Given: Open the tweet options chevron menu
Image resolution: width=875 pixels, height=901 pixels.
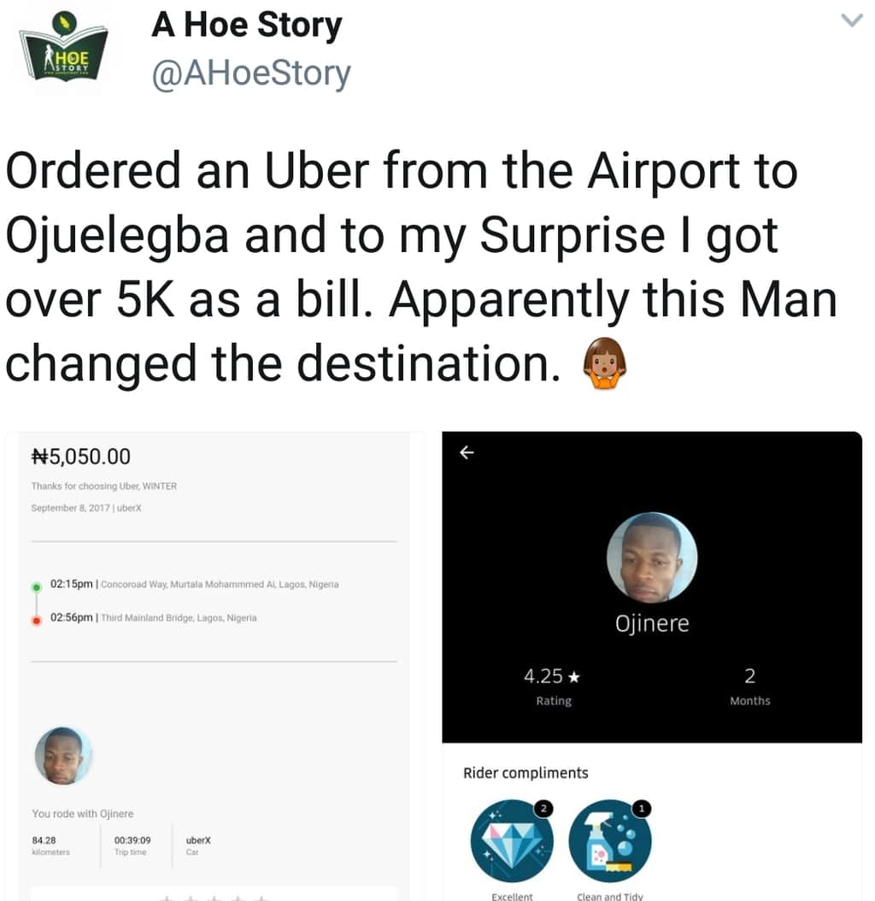Looking at the screenshot, I should point(851,21).
